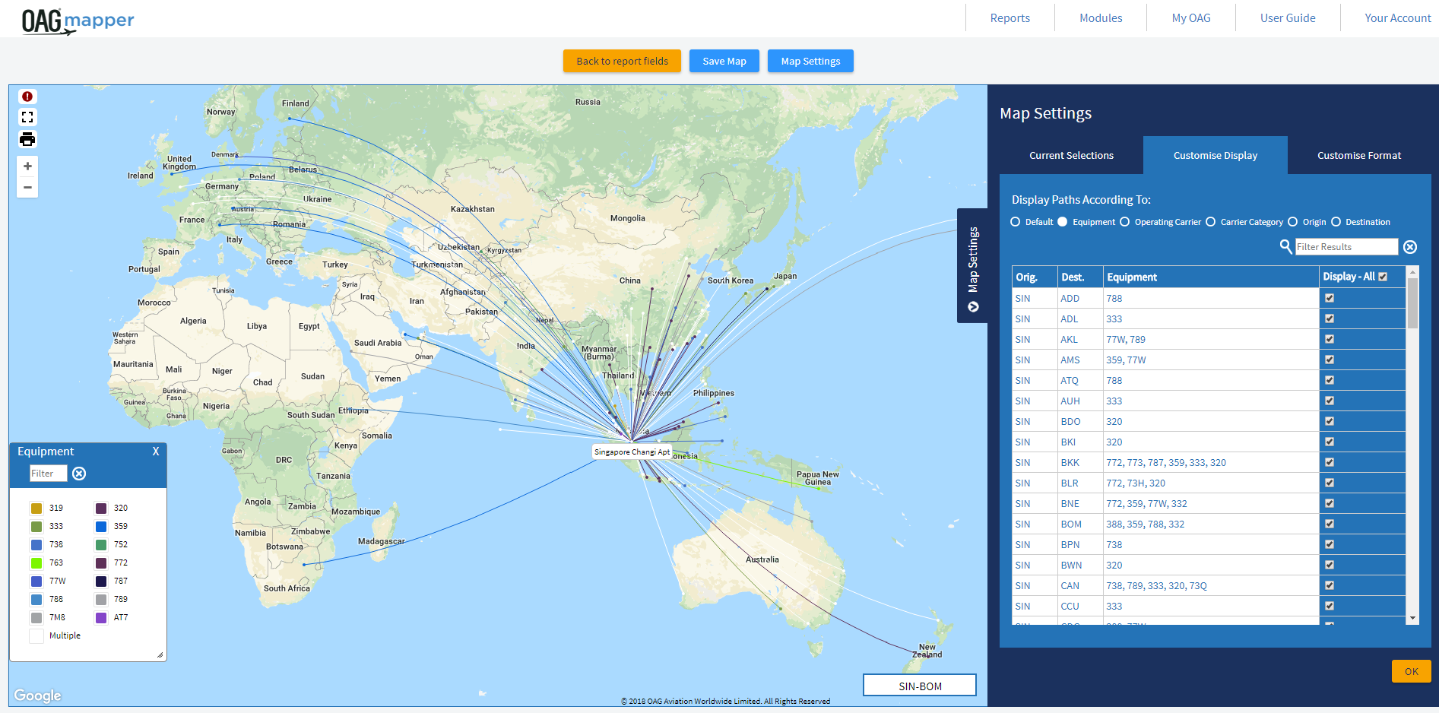The height and width of the screenshot is (713, 1439).
Task: Click the 763 bright green color swatch
Action: [x=36, y=562]
